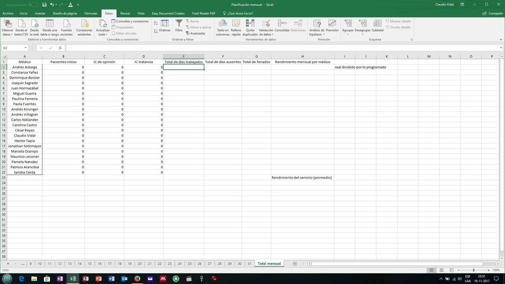This screenshot has width=505, height=284.
Task: Click Validación de datos icon
Action: pos(266,24)
